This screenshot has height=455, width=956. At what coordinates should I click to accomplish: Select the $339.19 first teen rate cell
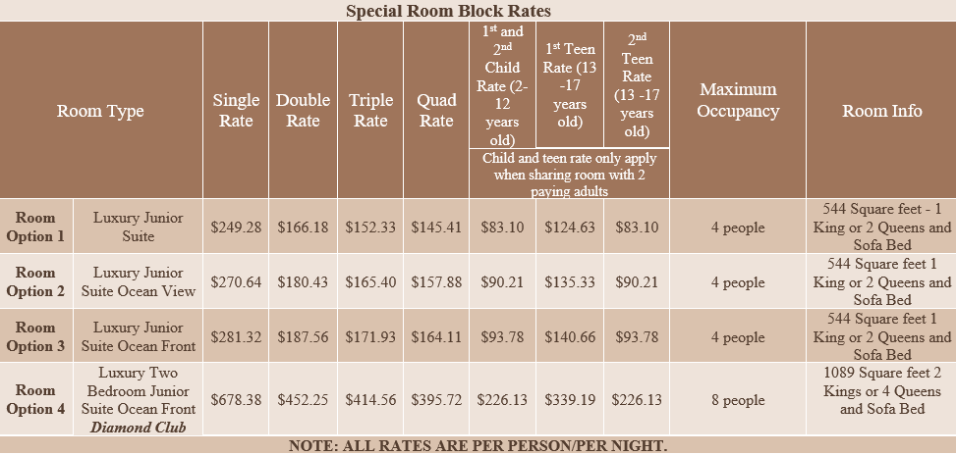[x=570, y=400]
